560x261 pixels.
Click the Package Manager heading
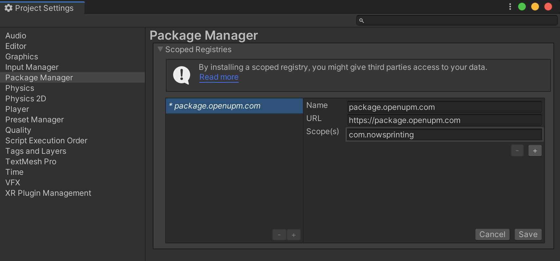[204, 35]
